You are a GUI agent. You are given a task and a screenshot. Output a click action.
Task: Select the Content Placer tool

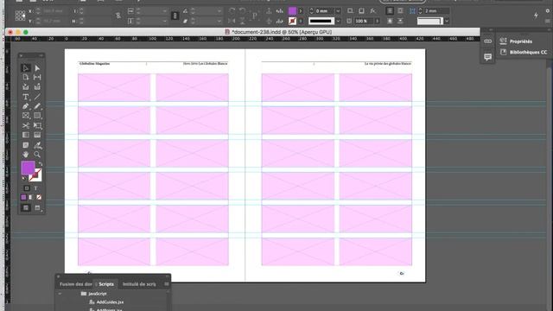coord(37,86)
